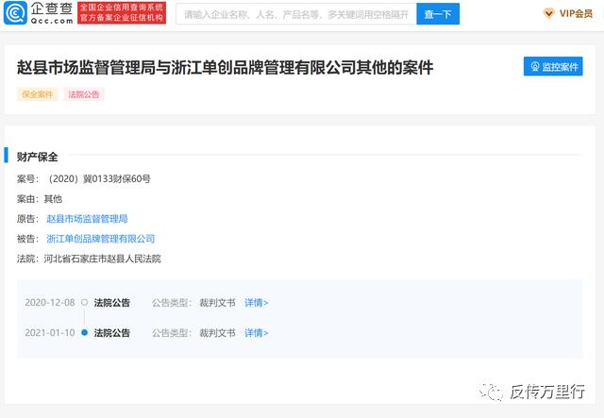
Task: Click 法院公告 label in the 2020-12-08 row
Action: point(112,303)
